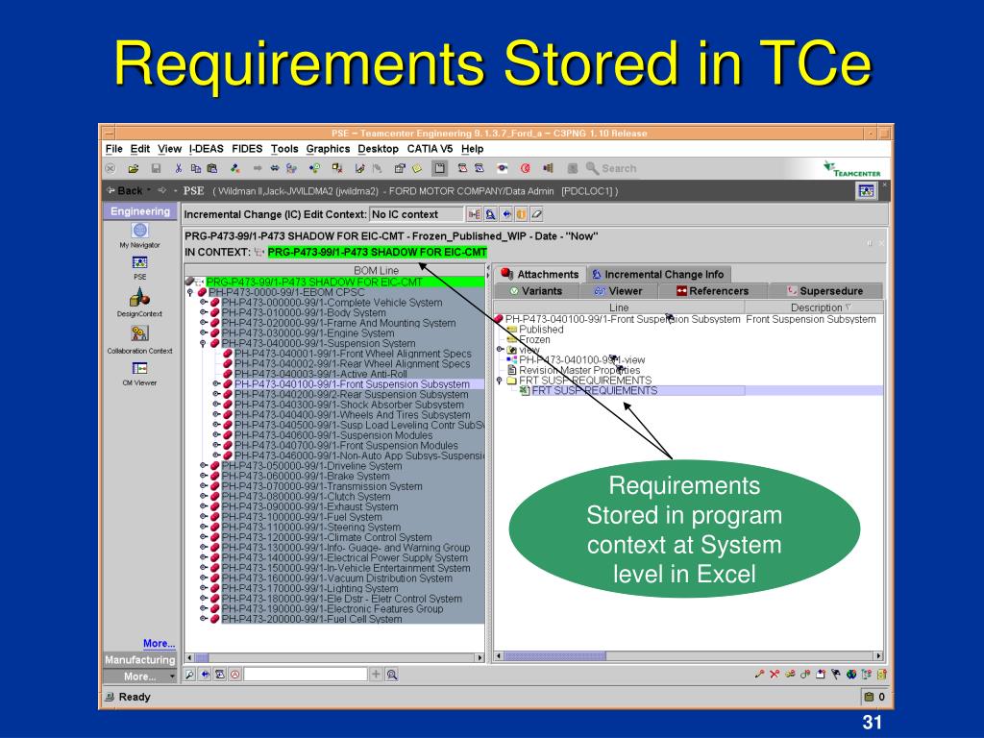Click the copy toolbar icon
This screenshot has height=738, width=984.
[196, 168]
